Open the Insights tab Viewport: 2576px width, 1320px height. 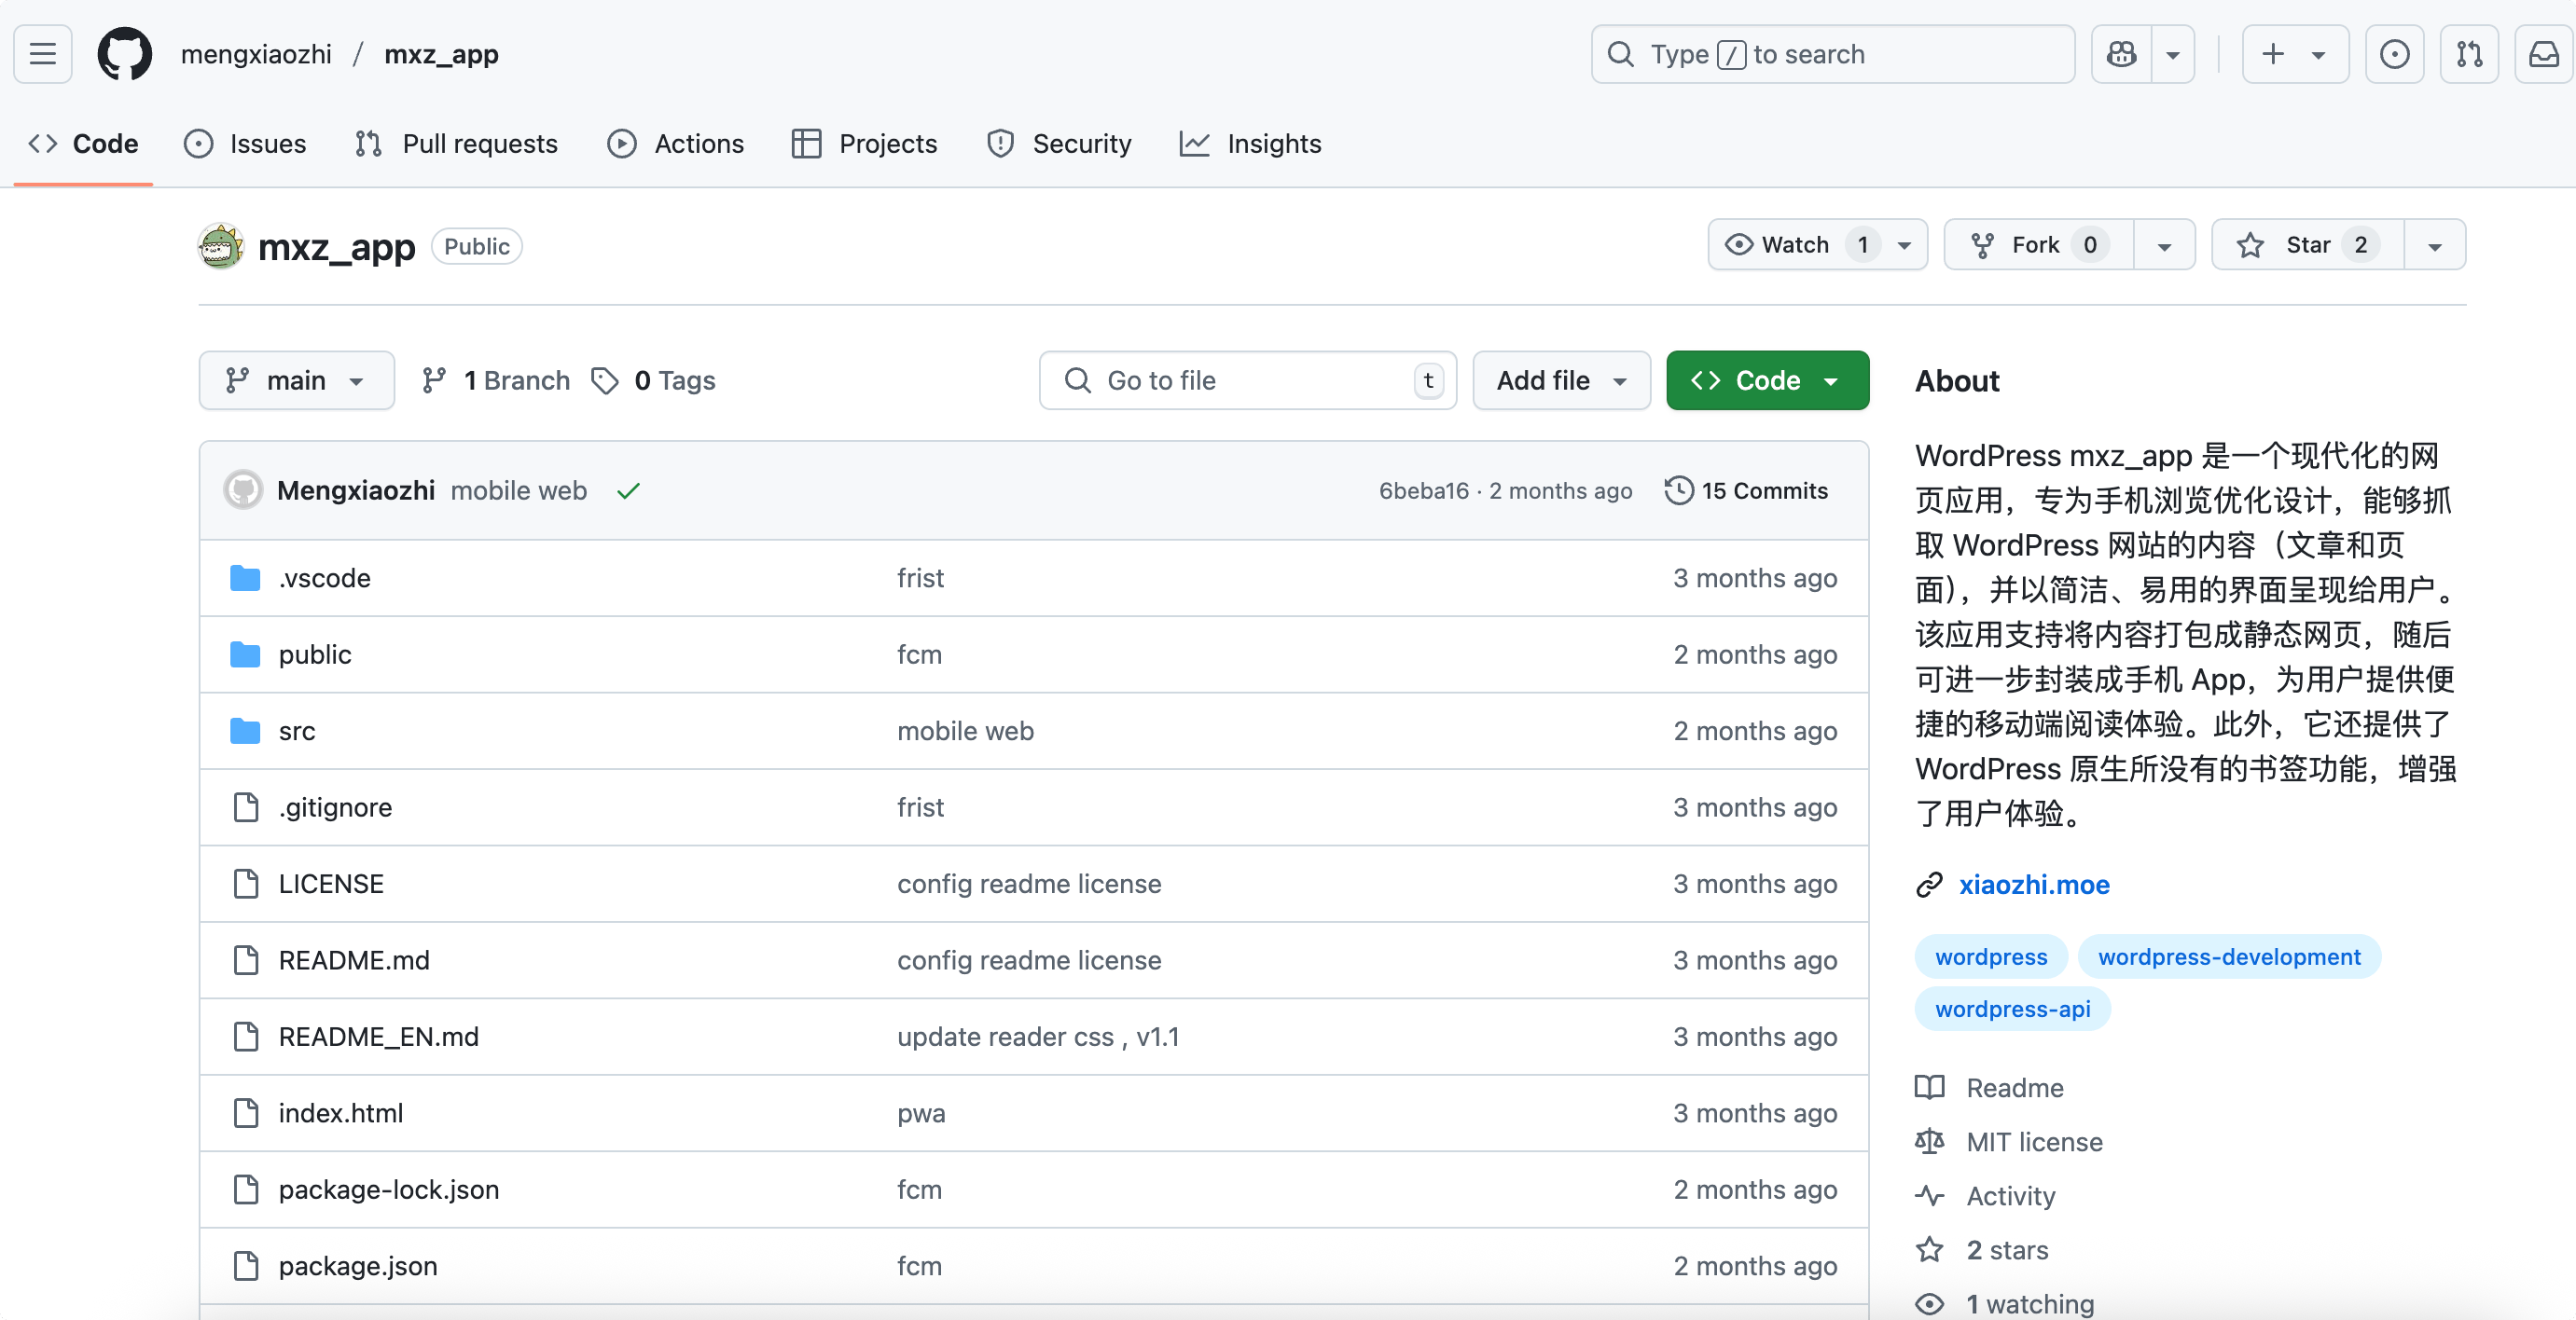1251,144
